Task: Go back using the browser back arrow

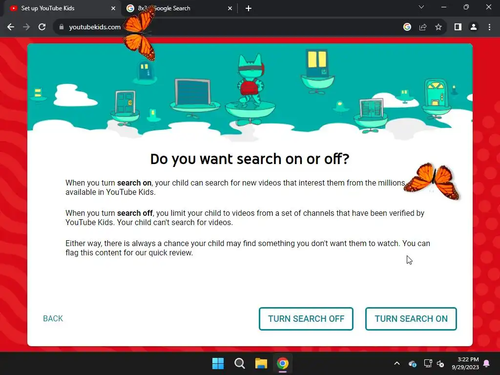Action: [x=11, y=27]
